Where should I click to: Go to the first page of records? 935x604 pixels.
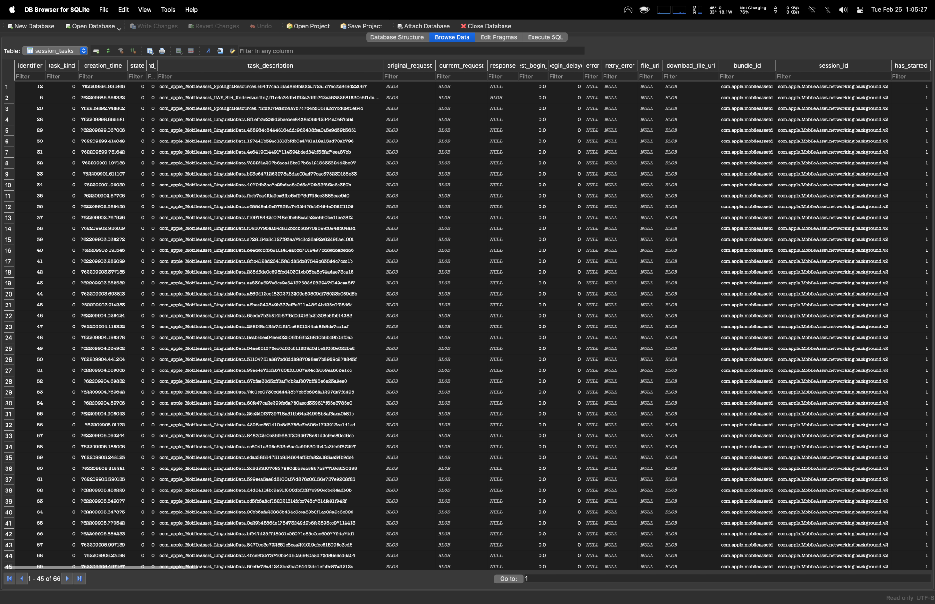pyautogui.click(x=9, y=578)
